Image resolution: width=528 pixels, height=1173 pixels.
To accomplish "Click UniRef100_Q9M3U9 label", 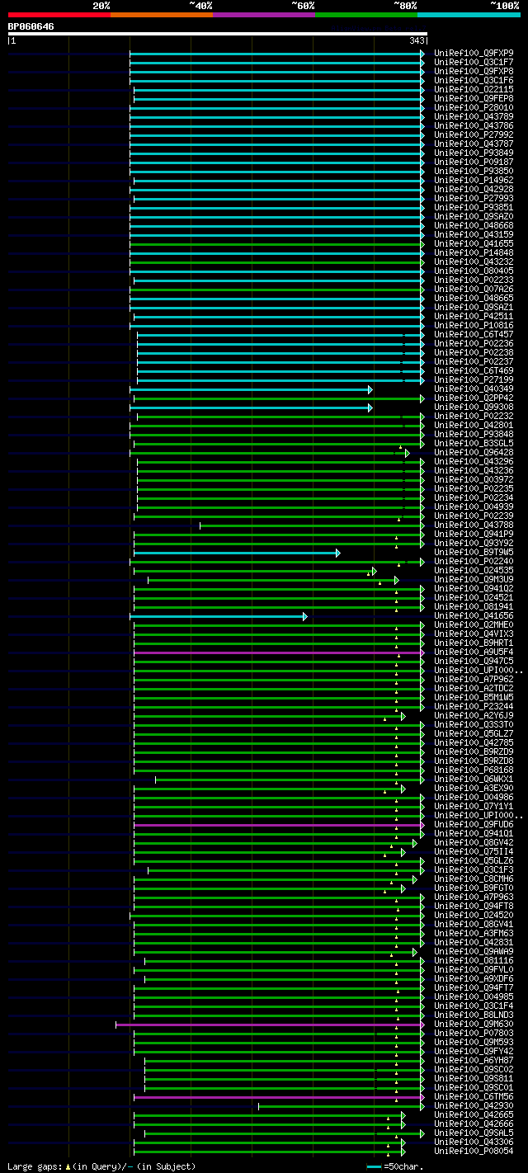I will 474,580.
